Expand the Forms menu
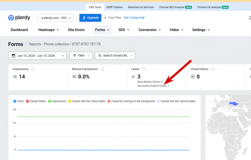Screen dimensions: 251x160 pos(102,30)
